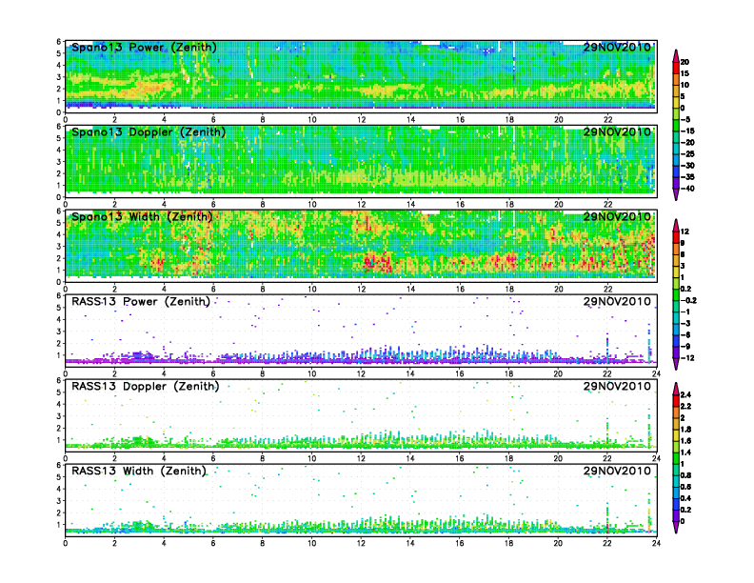Click the 29NOV2010 date in RASS13 Doppler panel
This screenshot has height=583, width=754.
(x=617, y=386)
